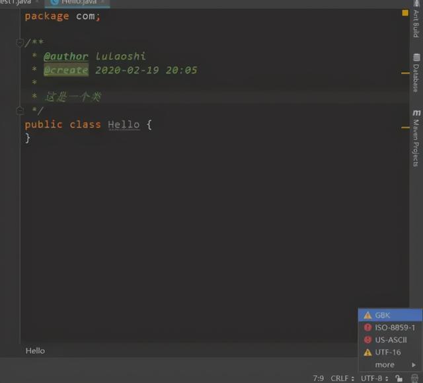This screenshot has height=383, width=423.
Task: Open the inspections Hector icon
Action: [414, 378]
